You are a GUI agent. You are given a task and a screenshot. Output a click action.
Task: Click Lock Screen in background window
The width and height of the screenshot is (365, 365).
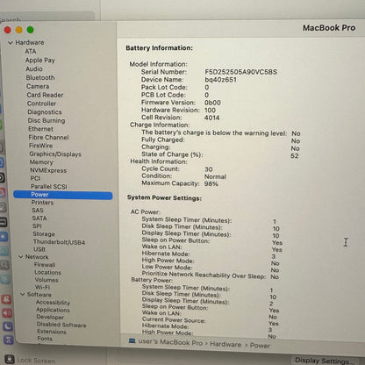click(x=36, y=361)
